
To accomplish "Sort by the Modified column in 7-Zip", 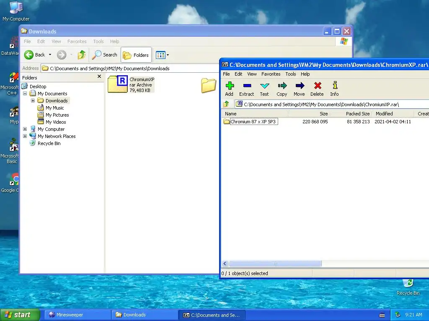I will coord(393,114).
